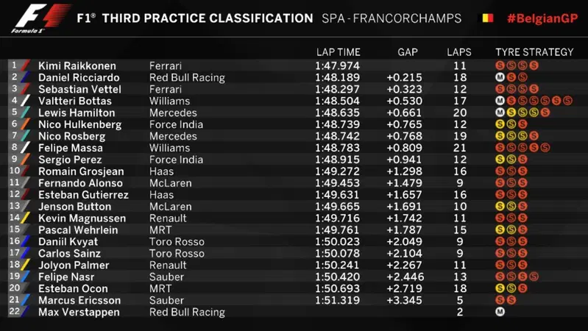This screenshot has width=588, height=331.
Task: Click Marcus Ericsson's first tyre icon
Action: point(500,300)
